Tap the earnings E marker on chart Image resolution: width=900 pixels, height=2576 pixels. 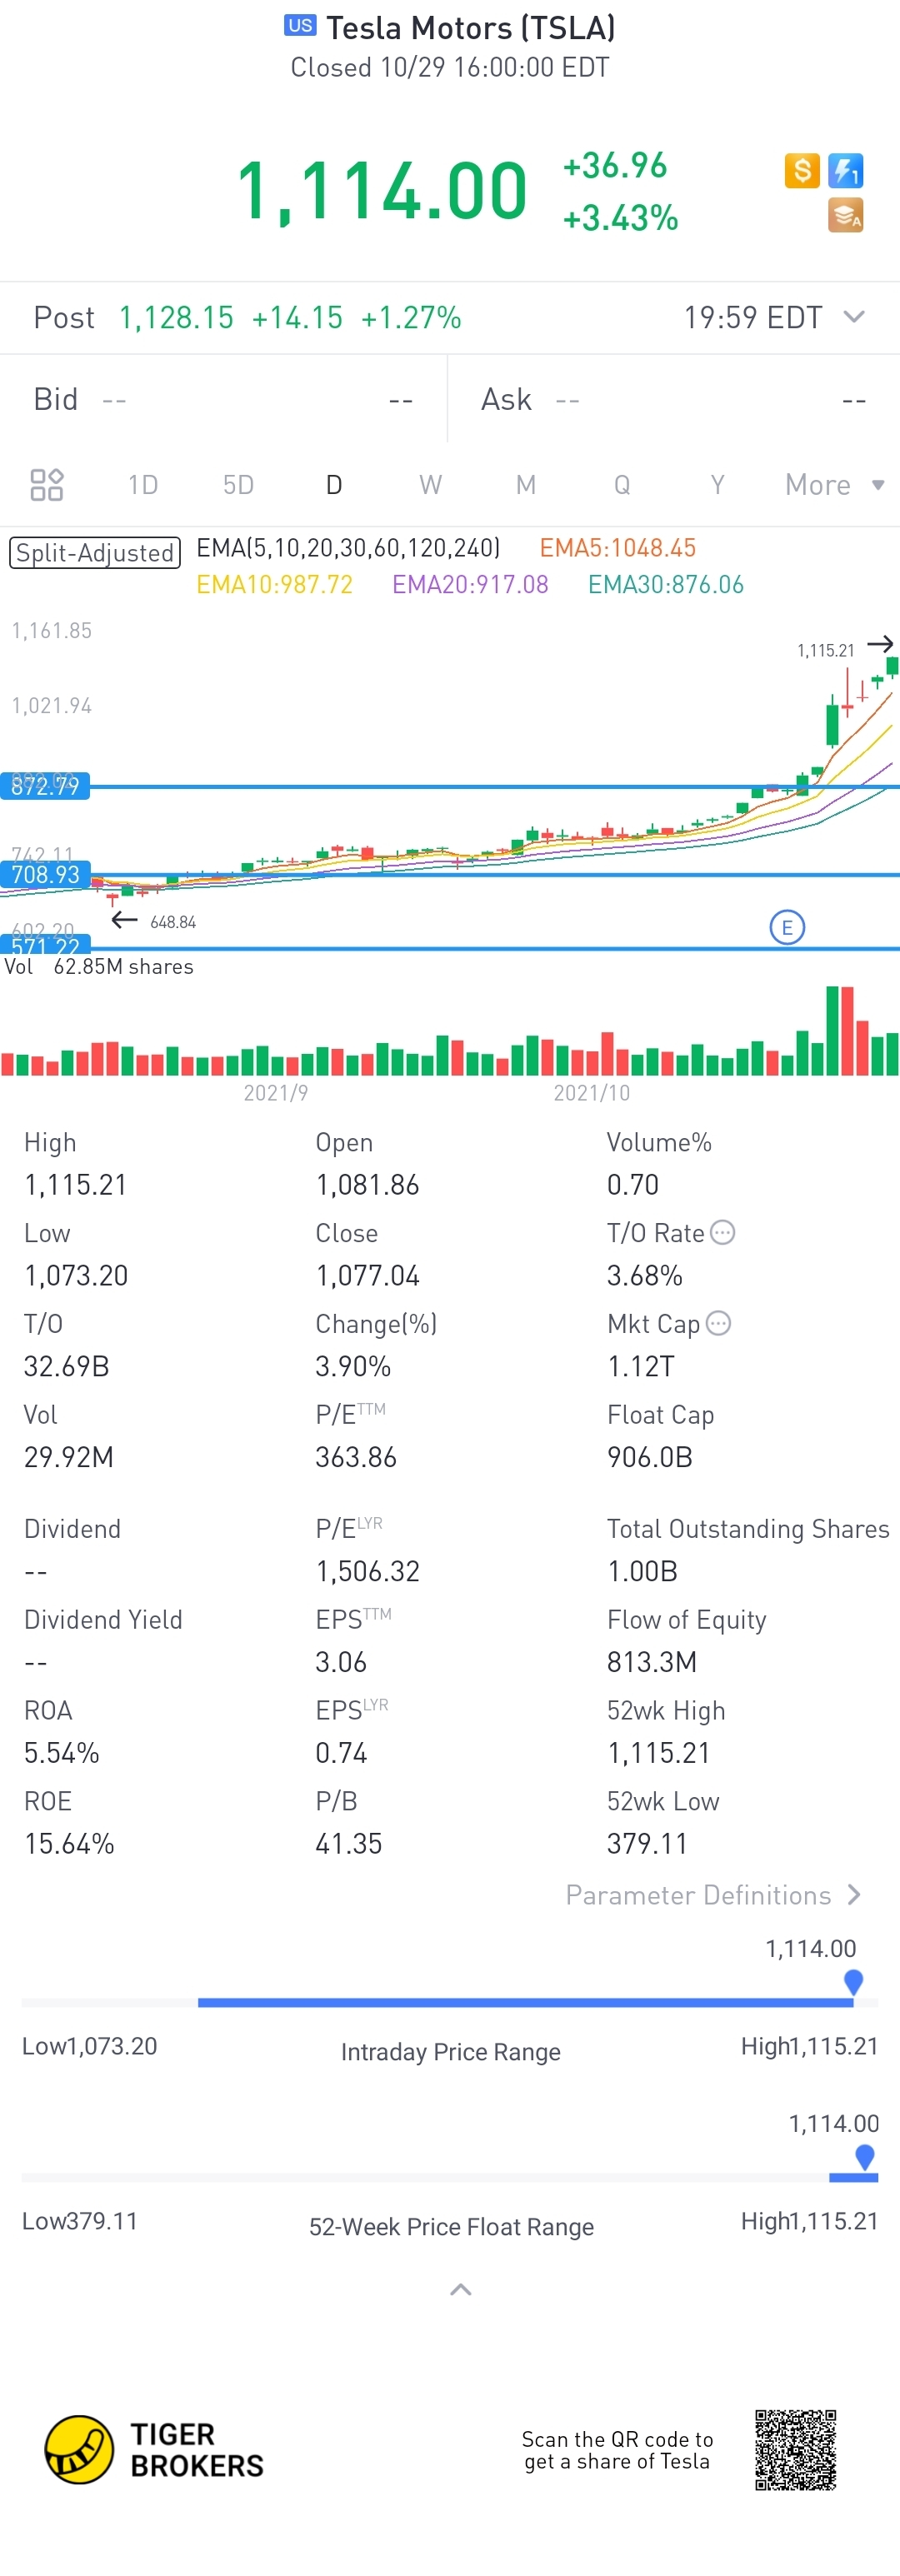(x=787, y=927)
